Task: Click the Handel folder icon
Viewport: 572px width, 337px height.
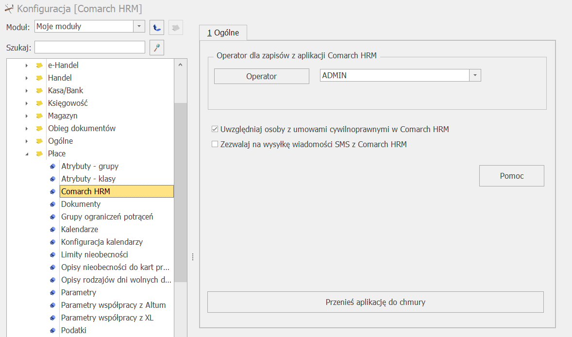Action: coord(39,78)
